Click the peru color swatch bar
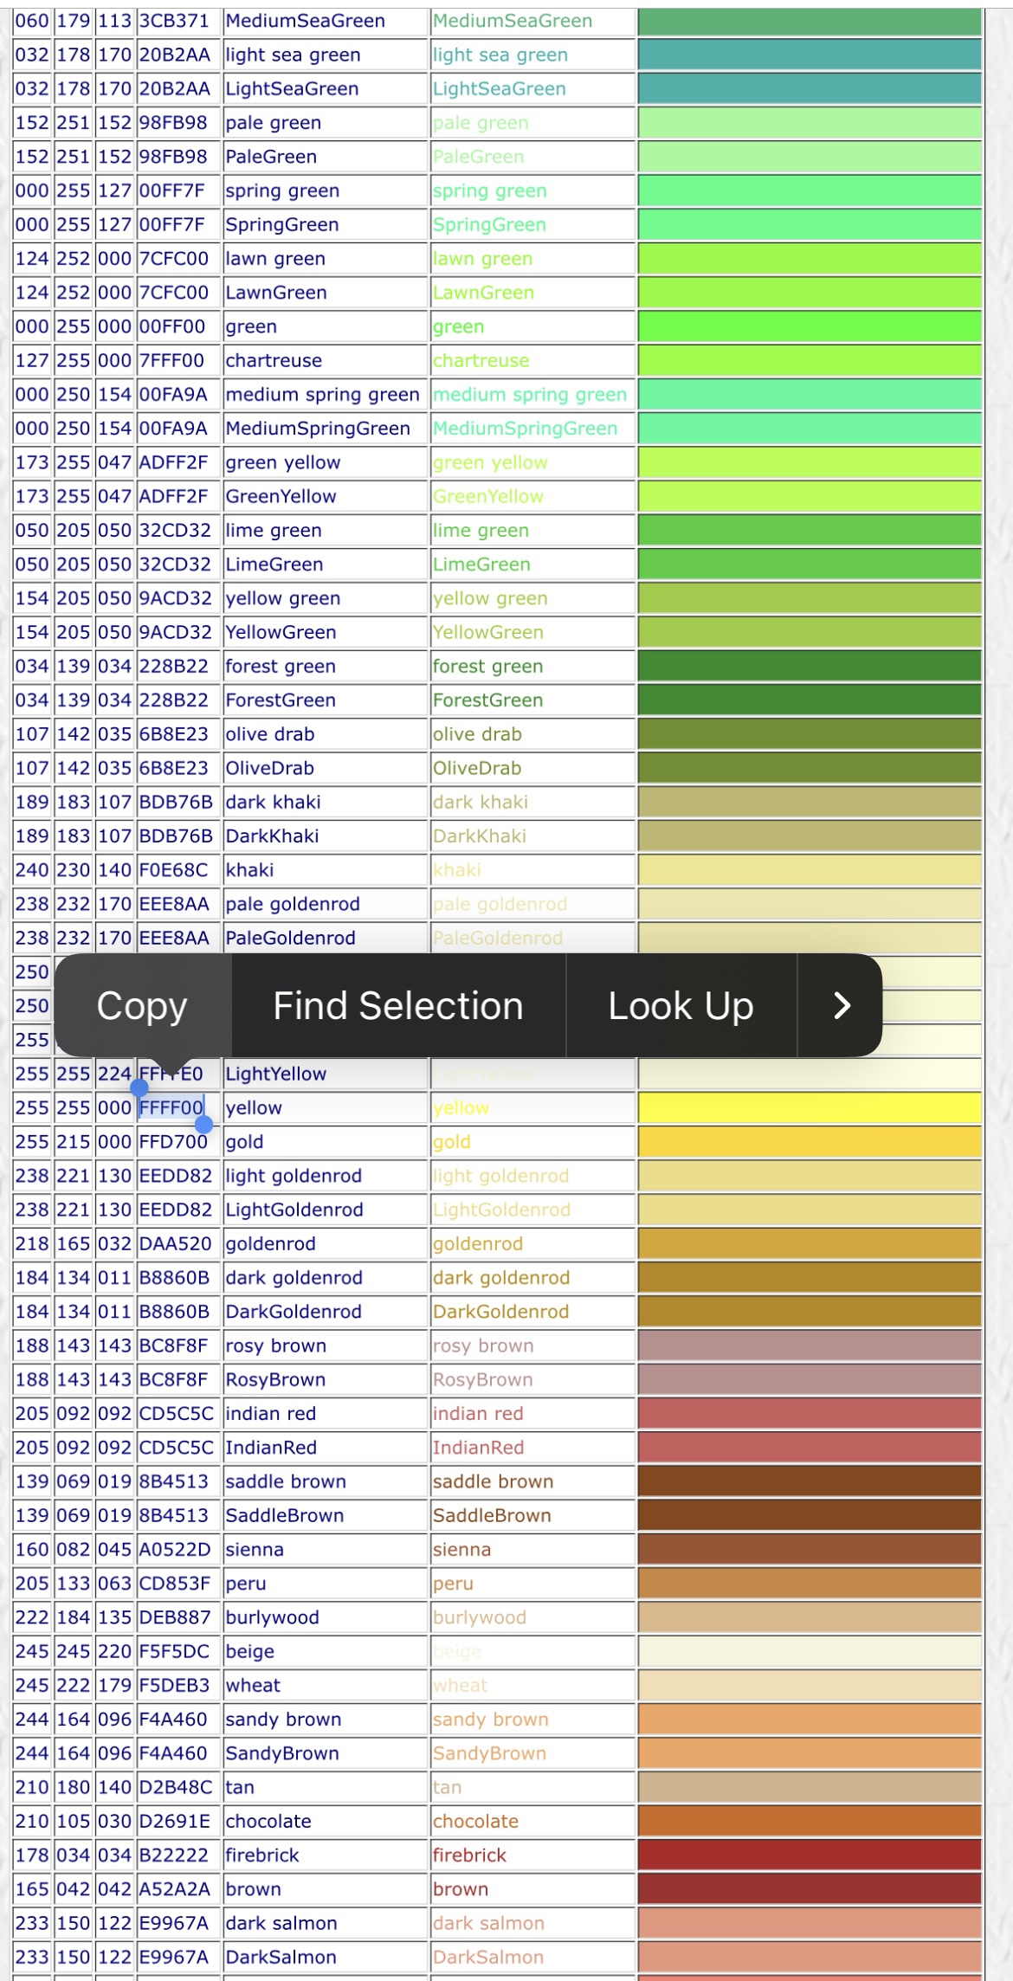Viewport: 1013px width, 1981px height. [810, 1583]
